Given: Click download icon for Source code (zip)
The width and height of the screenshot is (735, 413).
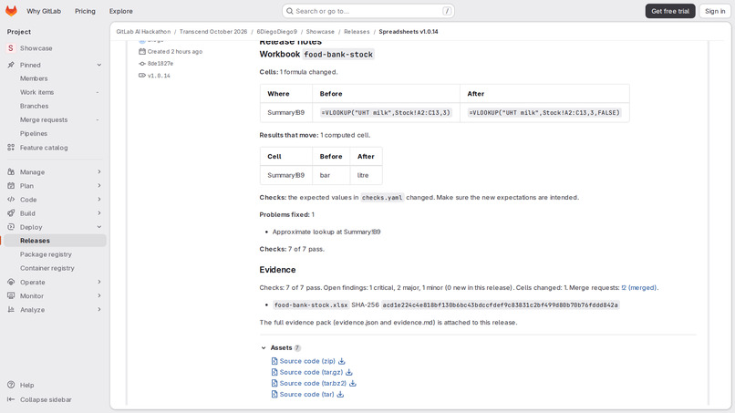Looking at the screenshot, I should 342,361.
